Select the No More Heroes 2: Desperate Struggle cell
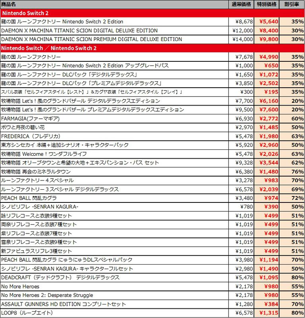 [47, 295]
